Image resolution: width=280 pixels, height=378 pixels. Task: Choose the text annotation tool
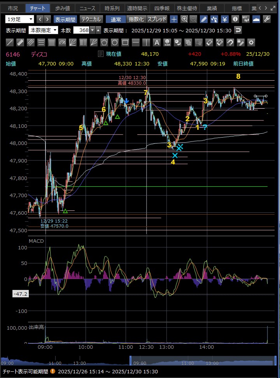click(x=157, y=42)
